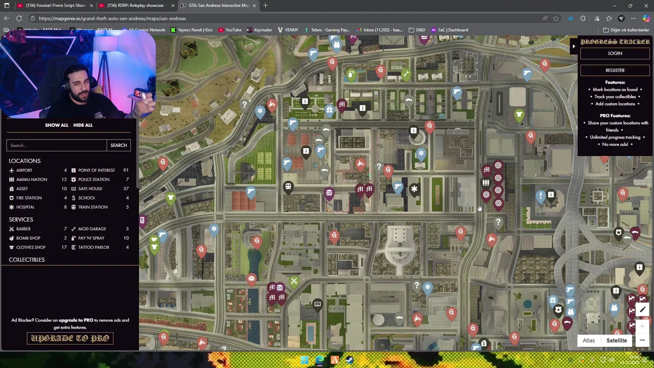Image resolution: width=654 pixels, height=368 pixels.
Task: Click the pencil edit tool icon
Action: [x=643, y=310]
